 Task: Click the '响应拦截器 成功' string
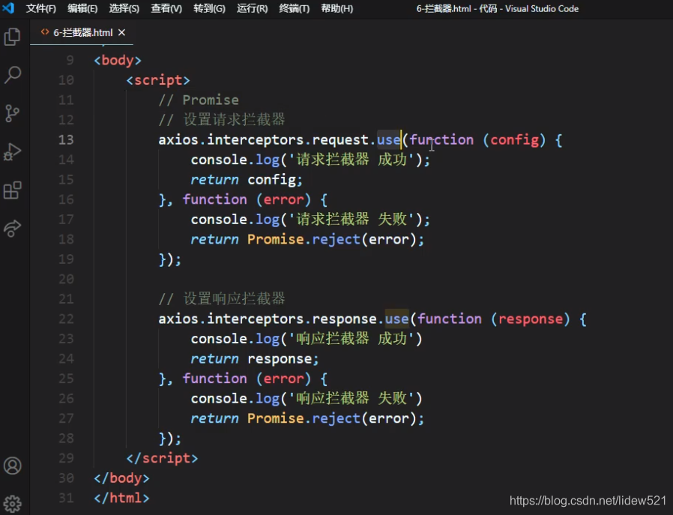pos(351,339)
